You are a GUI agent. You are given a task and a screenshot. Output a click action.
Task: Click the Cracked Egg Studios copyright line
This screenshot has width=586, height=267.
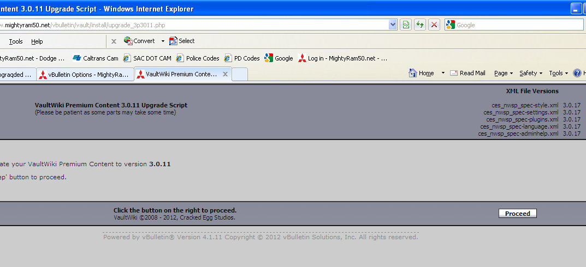[x=175, y=217]
